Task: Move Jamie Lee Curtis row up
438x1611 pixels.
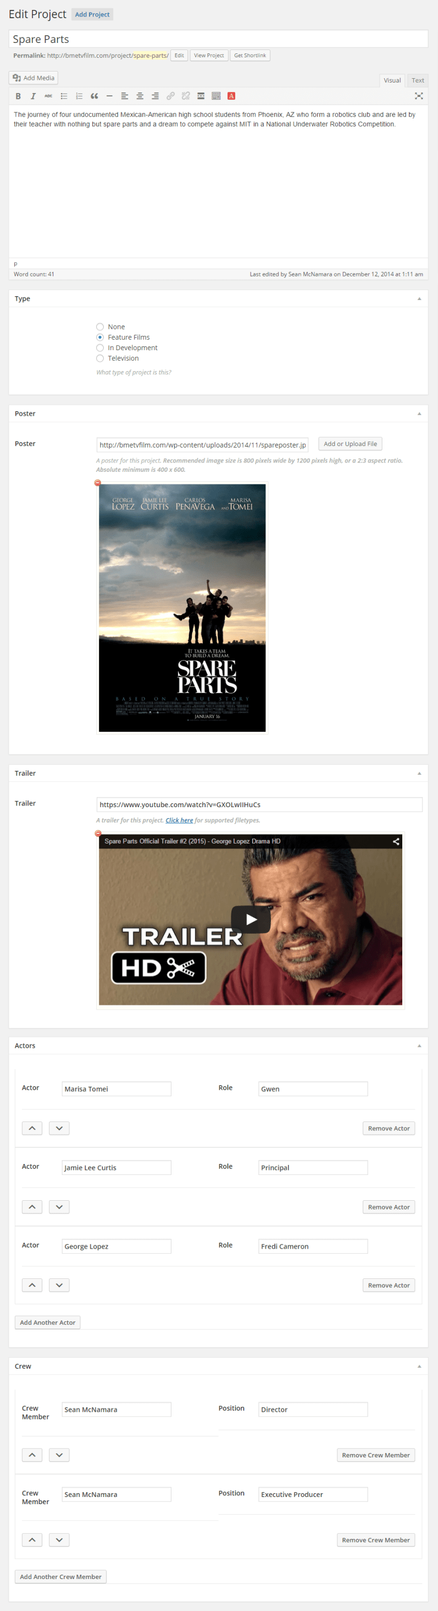Action: 32,1207
